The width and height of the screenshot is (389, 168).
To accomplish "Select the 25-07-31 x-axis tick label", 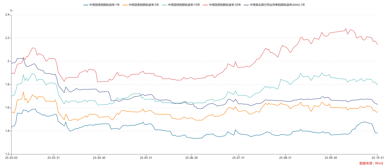I will [238, 158].
